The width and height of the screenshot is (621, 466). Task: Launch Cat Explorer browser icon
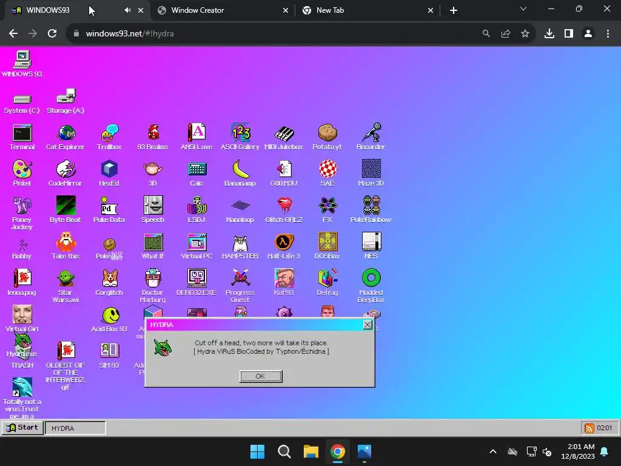(x=65, y=137)
